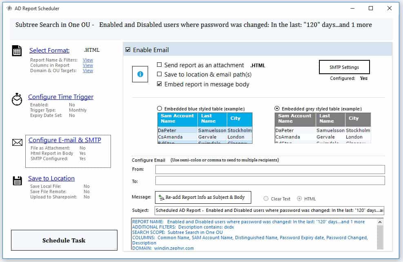Screen dimensions: 403x262
Task: Click the grey styled table example preview
Action: (x=323, y=128)
